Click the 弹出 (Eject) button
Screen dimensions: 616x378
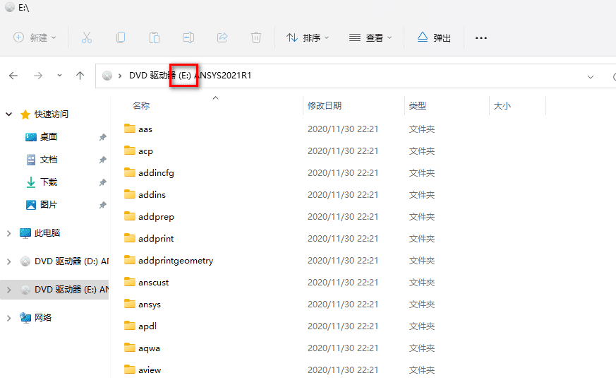coord(434,37)
